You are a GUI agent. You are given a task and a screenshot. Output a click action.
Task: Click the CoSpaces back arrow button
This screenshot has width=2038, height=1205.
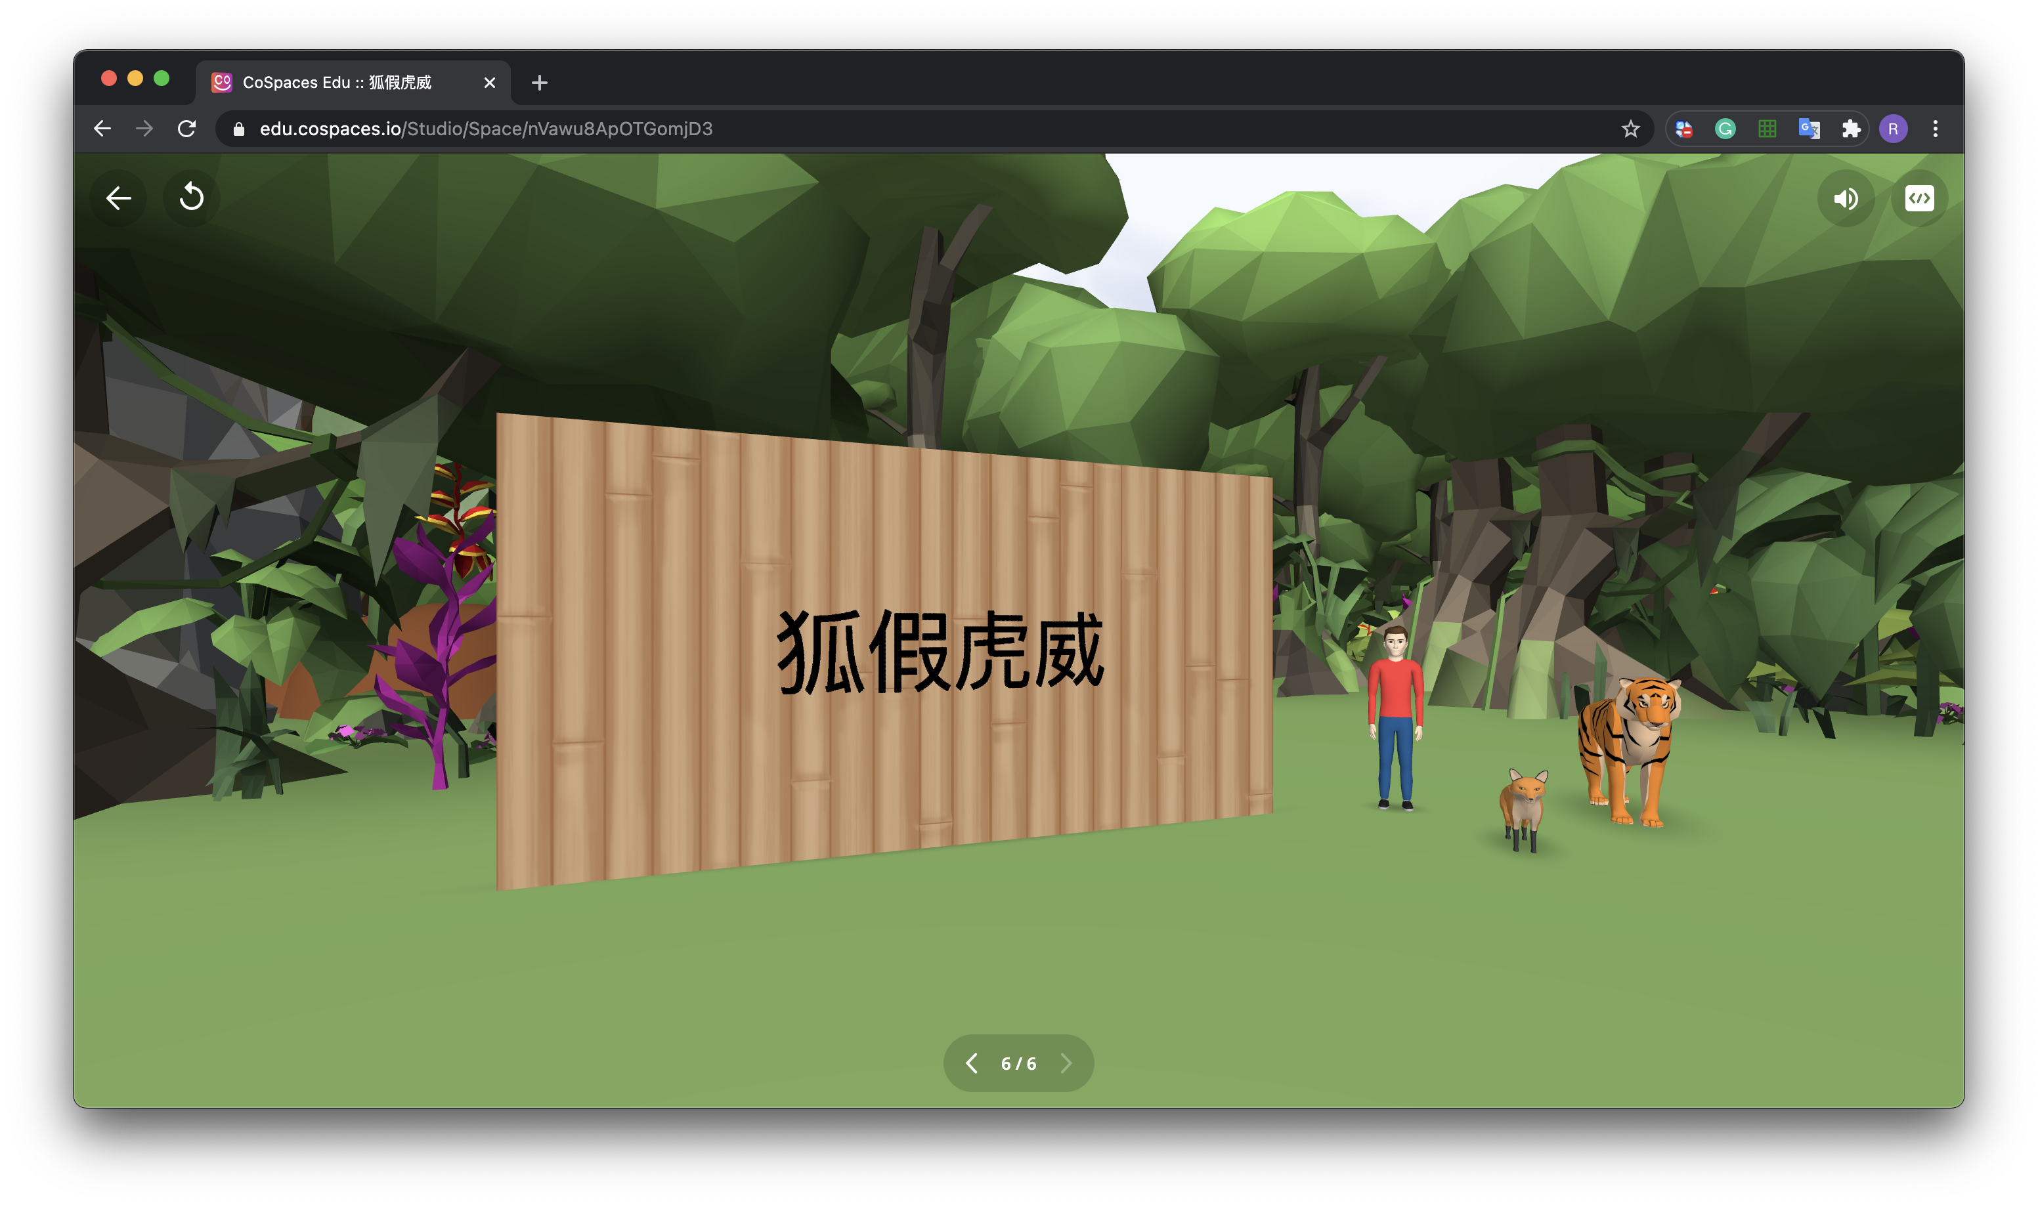[x=119, y=198]
